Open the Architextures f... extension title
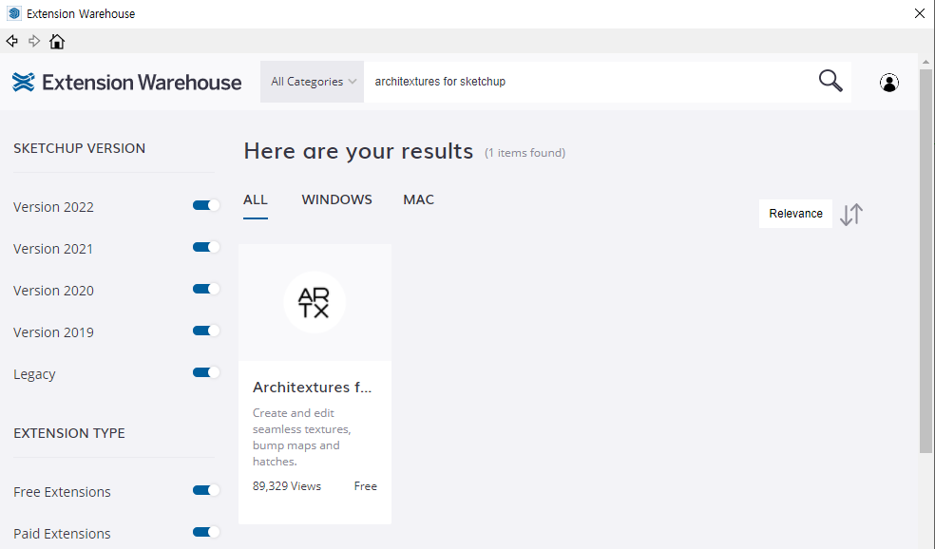Screen dimensions: 935x549 coord(312,388)
